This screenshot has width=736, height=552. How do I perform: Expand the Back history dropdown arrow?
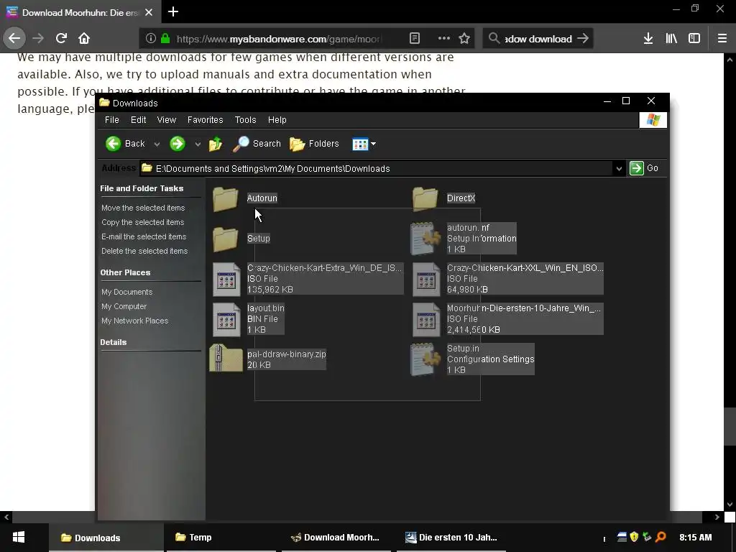(157, 144)
